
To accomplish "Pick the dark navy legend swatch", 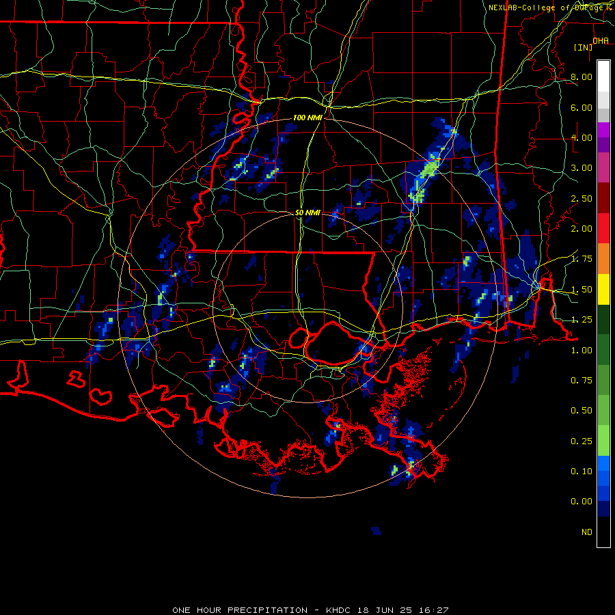I will (x=603, y=508).
